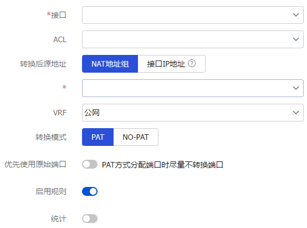307x228 pixels.
Task: Enable the 优先使用原始端口 toggle switch
Action: point(90,164)
